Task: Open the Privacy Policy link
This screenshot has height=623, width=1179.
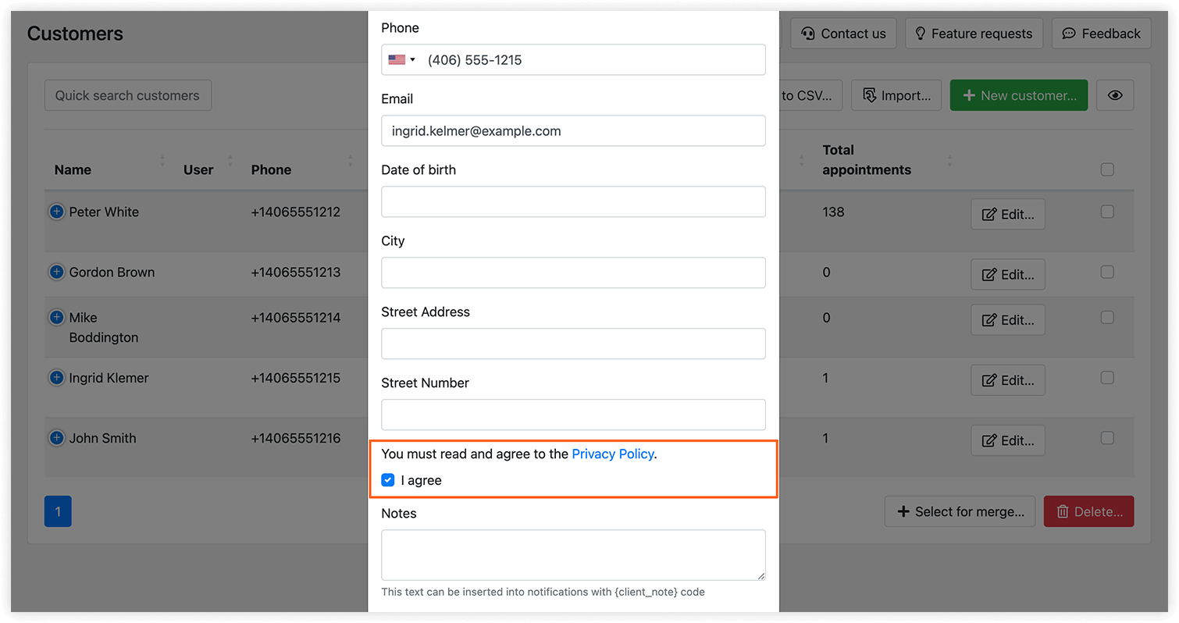Action: pyautogui.click(x=612, y=454)
